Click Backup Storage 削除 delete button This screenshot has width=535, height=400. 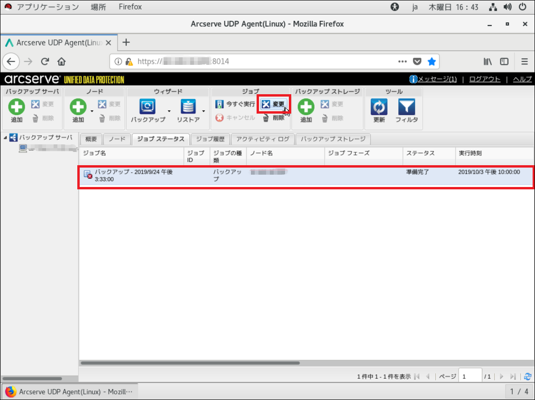pyautogui.click(x=332, y=118)
